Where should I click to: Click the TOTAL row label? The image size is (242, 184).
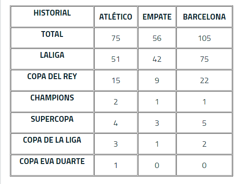click(52, 34)
